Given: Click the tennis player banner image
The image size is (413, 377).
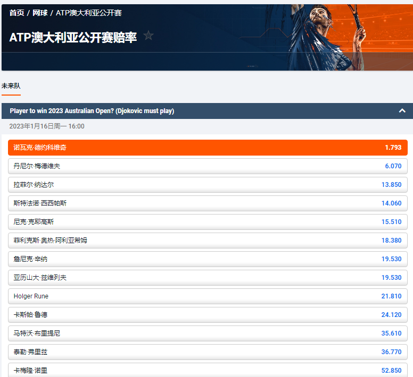Looking at the screenshot, I should pyautogui.click(x=330, y=37).
